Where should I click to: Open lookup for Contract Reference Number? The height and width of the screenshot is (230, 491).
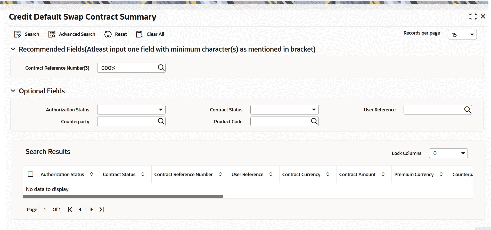(161, 68)
